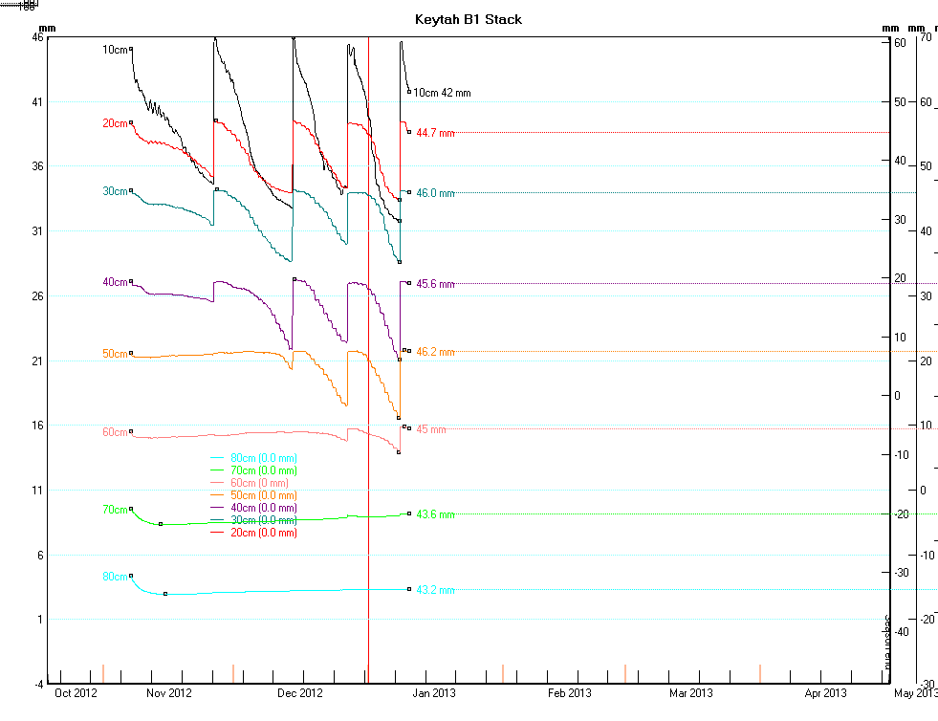
Task: Select the 45.6 mm purple value label
Action: (x=435, y=284)
